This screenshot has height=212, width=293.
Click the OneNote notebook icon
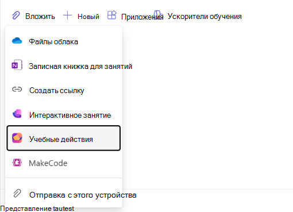point(17,65)
